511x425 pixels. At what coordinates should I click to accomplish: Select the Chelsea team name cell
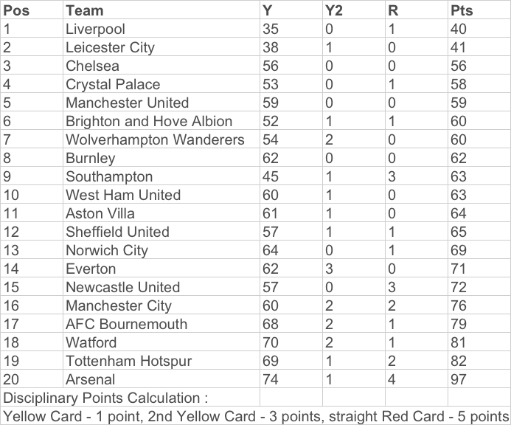(161, 65)
